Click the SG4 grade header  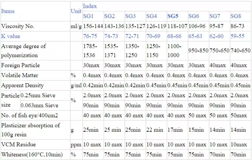[151, 16]
